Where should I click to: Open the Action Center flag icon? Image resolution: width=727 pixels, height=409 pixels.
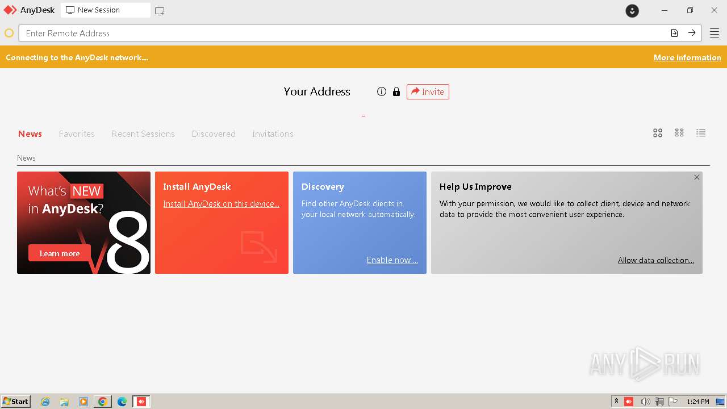point(674,402)
